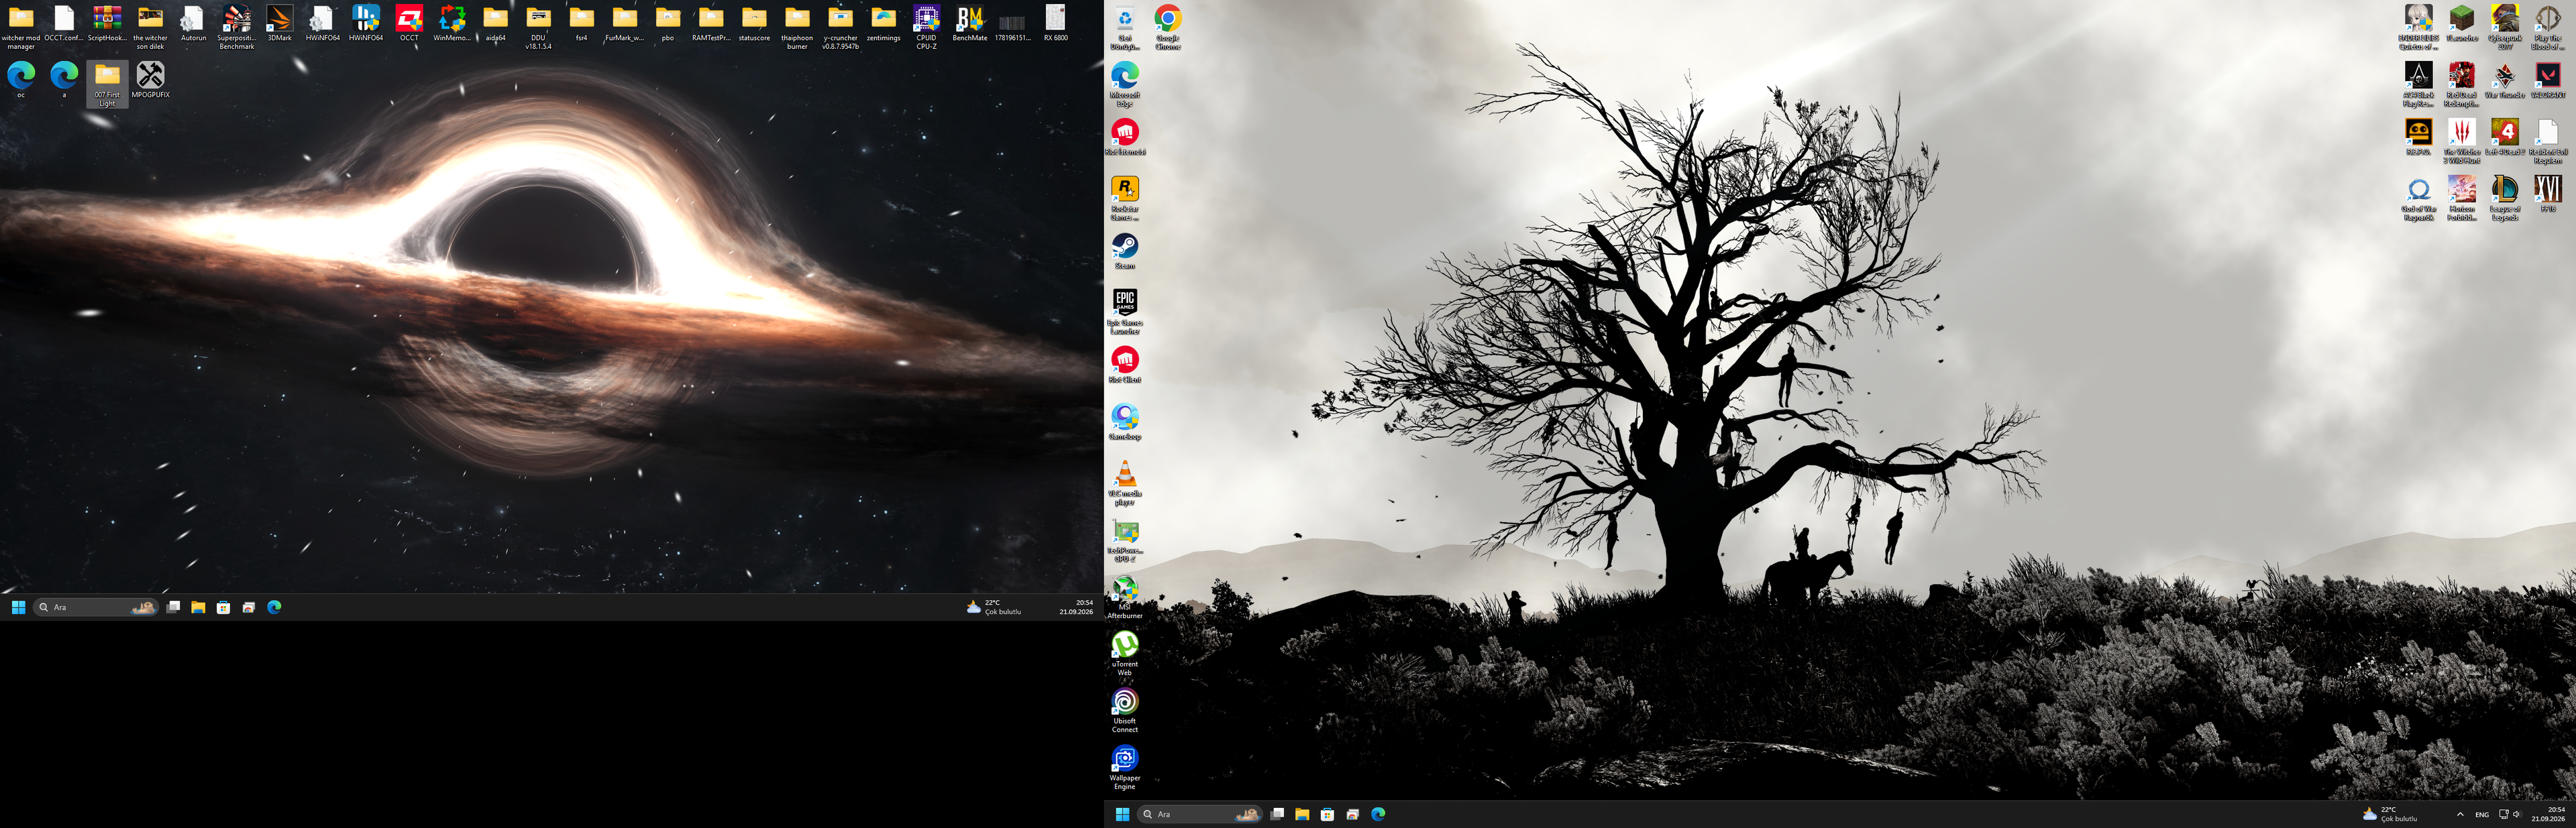Image resolution: width=2576 pixels, height=828 pixels.
Task: Open the FF16 game shortcut
Action: pos(2548,194)
